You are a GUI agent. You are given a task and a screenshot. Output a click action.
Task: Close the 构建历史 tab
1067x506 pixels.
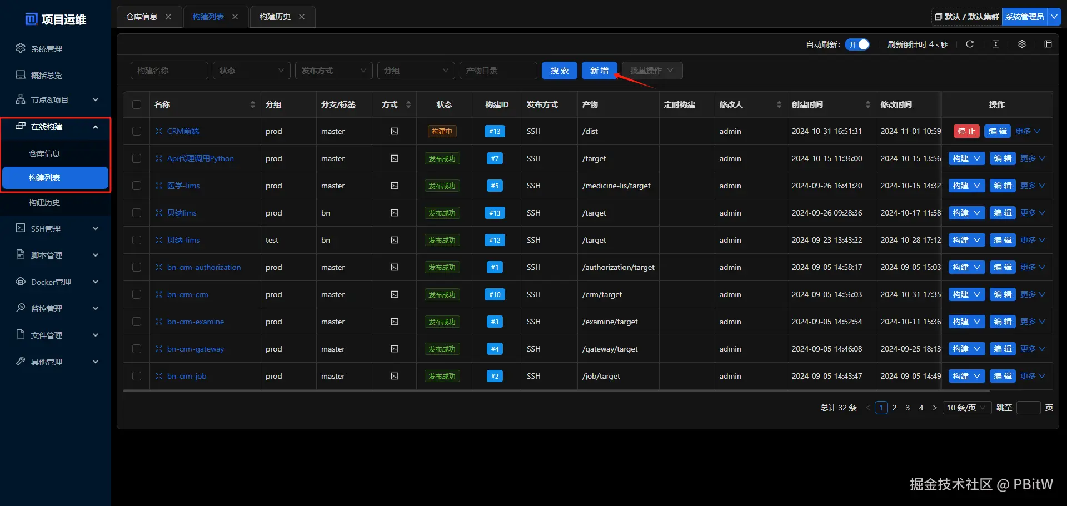[x=302, y=17]
